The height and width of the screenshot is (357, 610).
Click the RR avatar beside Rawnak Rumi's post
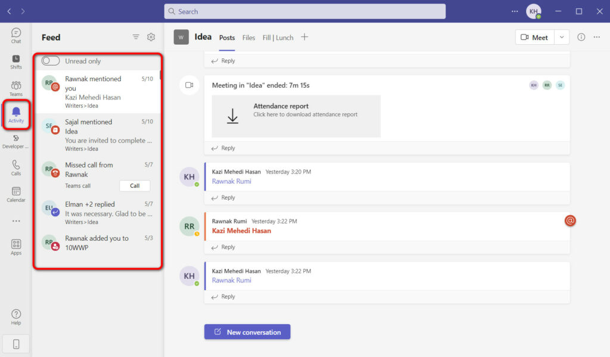click(x=189, y=226)
